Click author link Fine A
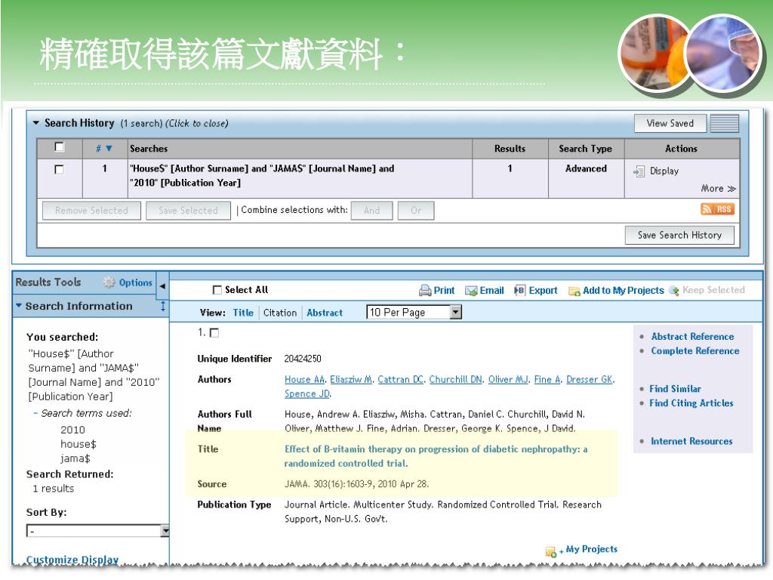Image resolution: width=773 pixels, height=580 pixels. pos(547,379)
